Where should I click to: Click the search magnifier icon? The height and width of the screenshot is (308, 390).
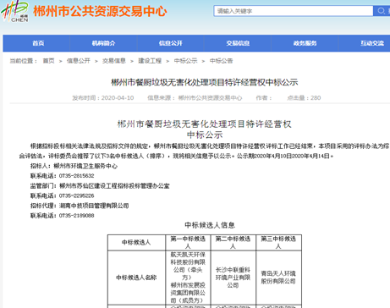point(382,11)
